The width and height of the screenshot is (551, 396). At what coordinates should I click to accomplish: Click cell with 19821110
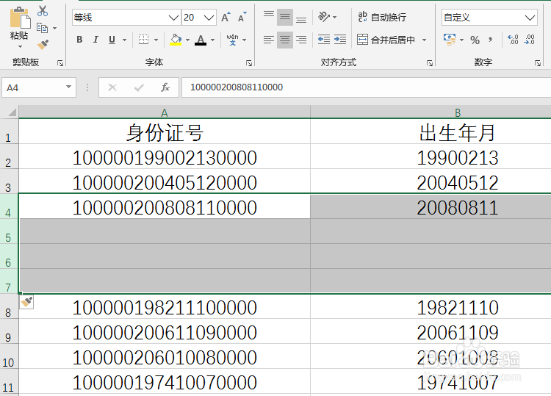tap(457, 307)
